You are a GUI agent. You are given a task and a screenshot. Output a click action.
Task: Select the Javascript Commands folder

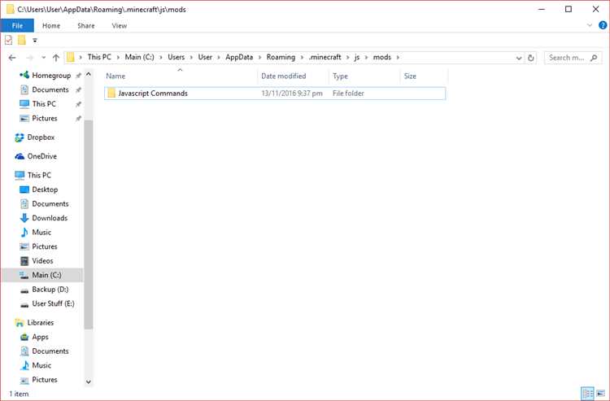(275, 94)
